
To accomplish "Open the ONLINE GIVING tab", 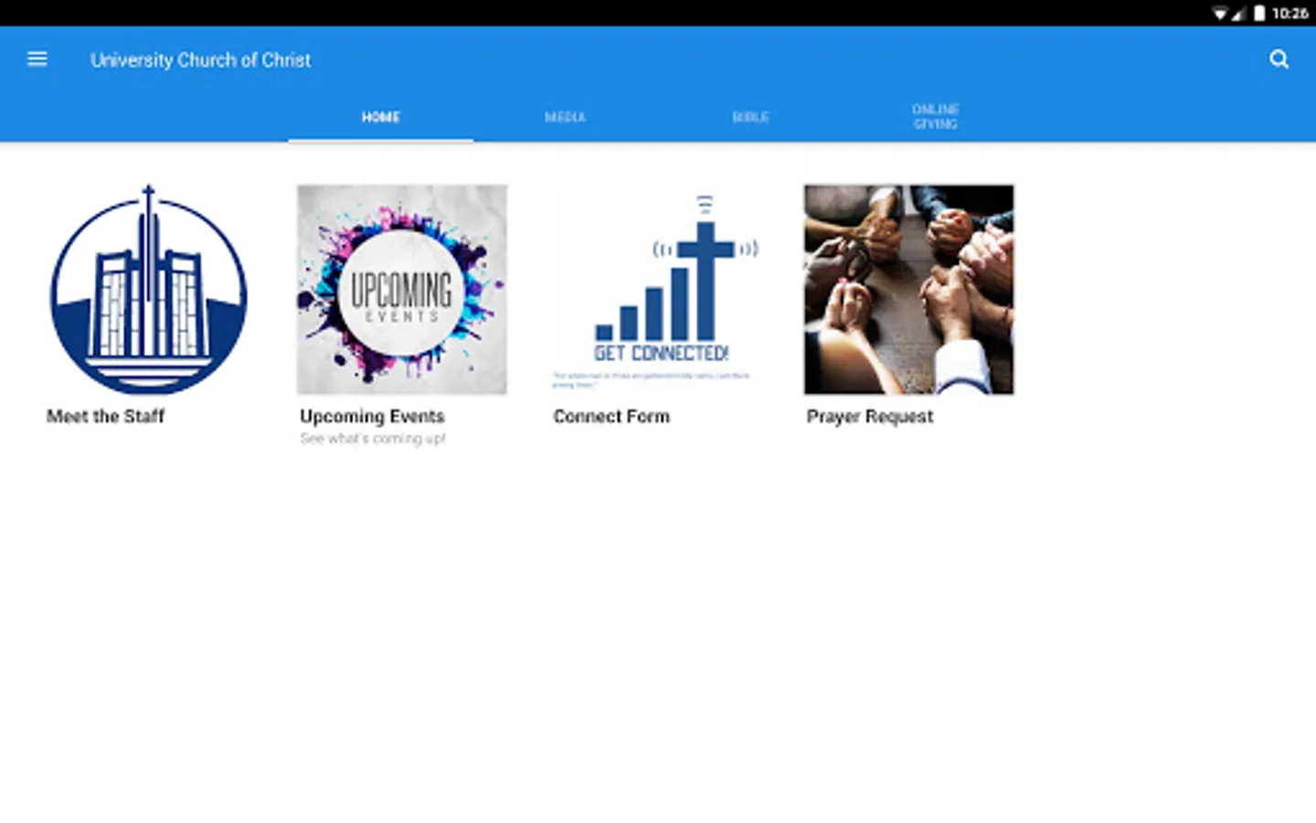I will point(935,116).
